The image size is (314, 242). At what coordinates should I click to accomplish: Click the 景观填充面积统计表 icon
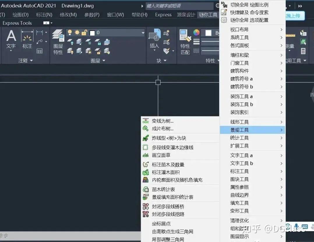click(x=146, y=197)
